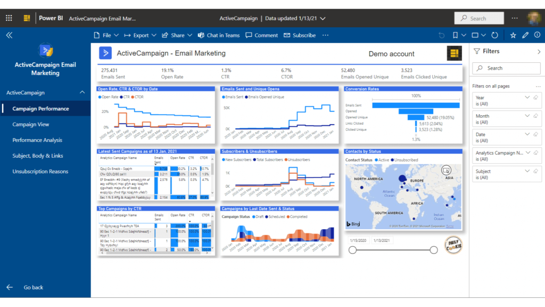Viewport: 545px width, 307px height.
Task: Open the Power BI waffle app launcher menu
Action: (x=9, y=18)
